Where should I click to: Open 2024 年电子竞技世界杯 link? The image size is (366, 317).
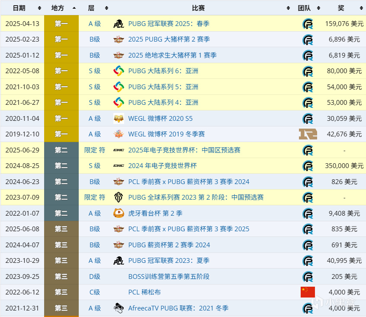pos(163,165)
